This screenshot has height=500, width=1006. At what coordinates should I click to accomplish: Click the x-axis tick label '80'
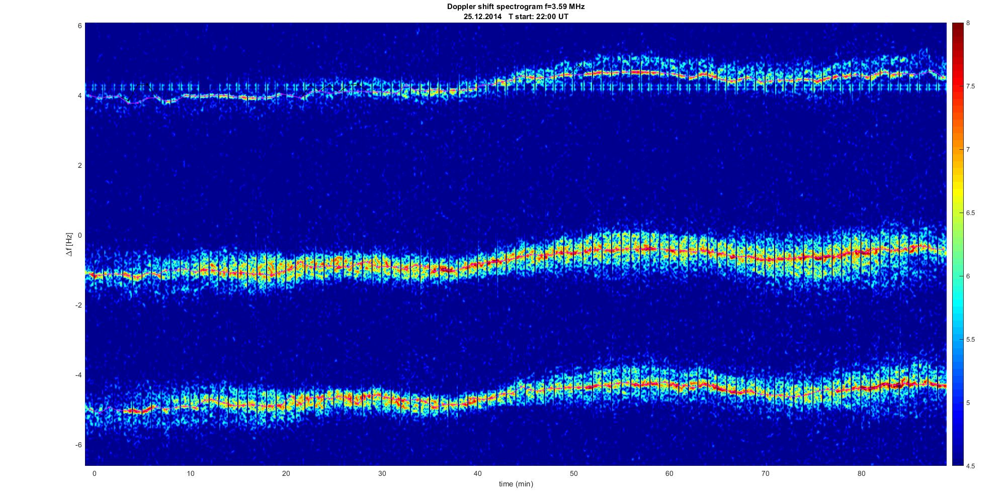click(x=861, y=473)
